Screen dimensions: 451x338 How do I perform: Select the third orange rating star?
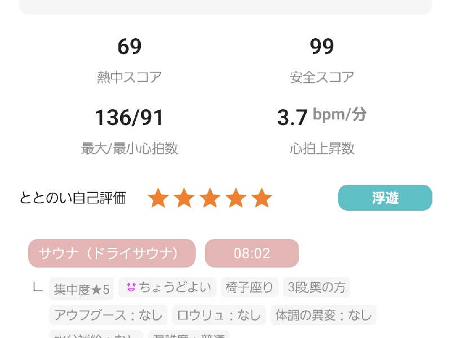pyautogui.click(x=210, y=198)
